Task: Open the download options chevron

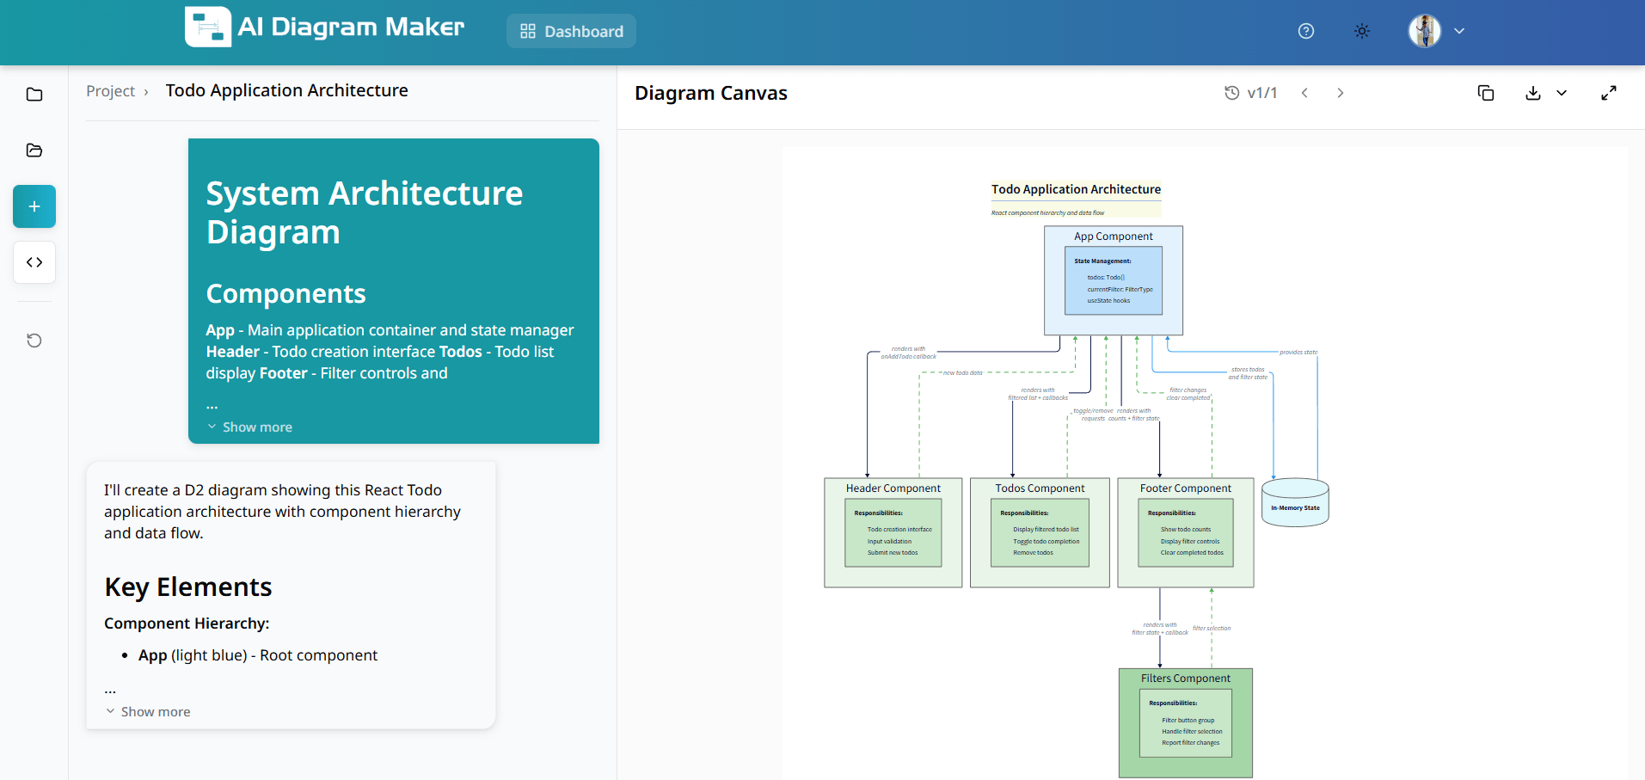Action: 1562,93
